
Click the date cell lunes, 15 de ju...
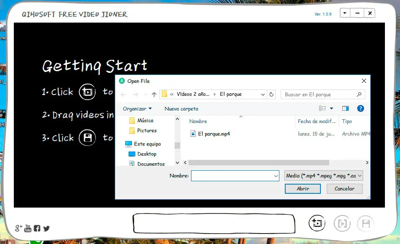click(x=316, y=134)
